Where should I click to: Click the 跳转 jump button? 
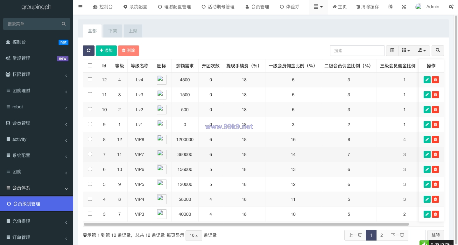point(436,235)
